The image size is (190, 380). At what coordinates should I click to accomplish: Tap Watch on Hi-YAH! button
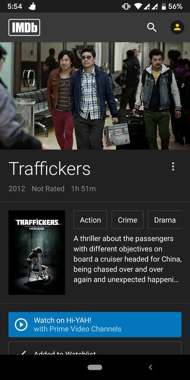[x=95, y=324]
